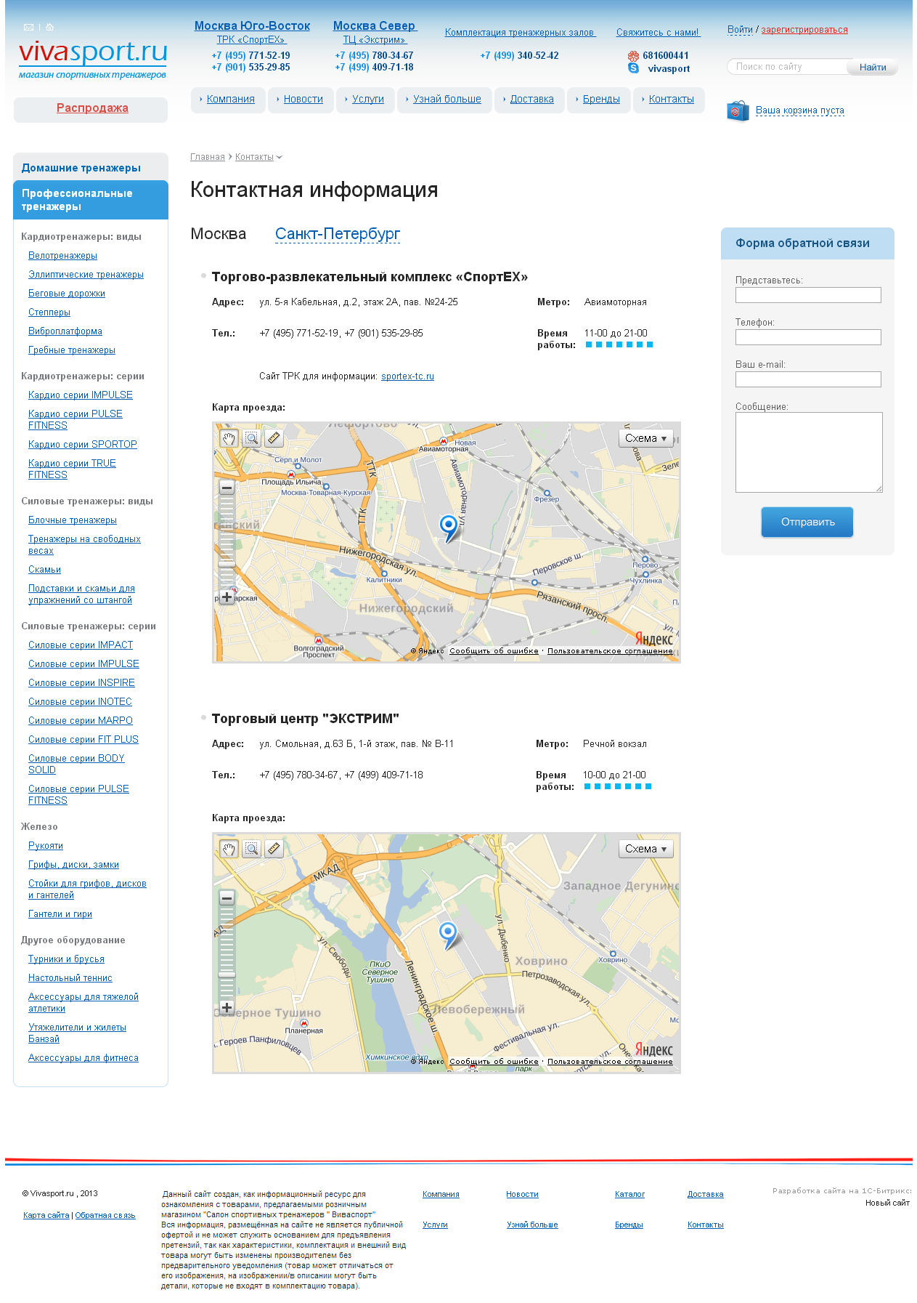Click the Главная breadcrumb link
Viewport: 917px width, 1303px height.
click(x=208, y=157)
